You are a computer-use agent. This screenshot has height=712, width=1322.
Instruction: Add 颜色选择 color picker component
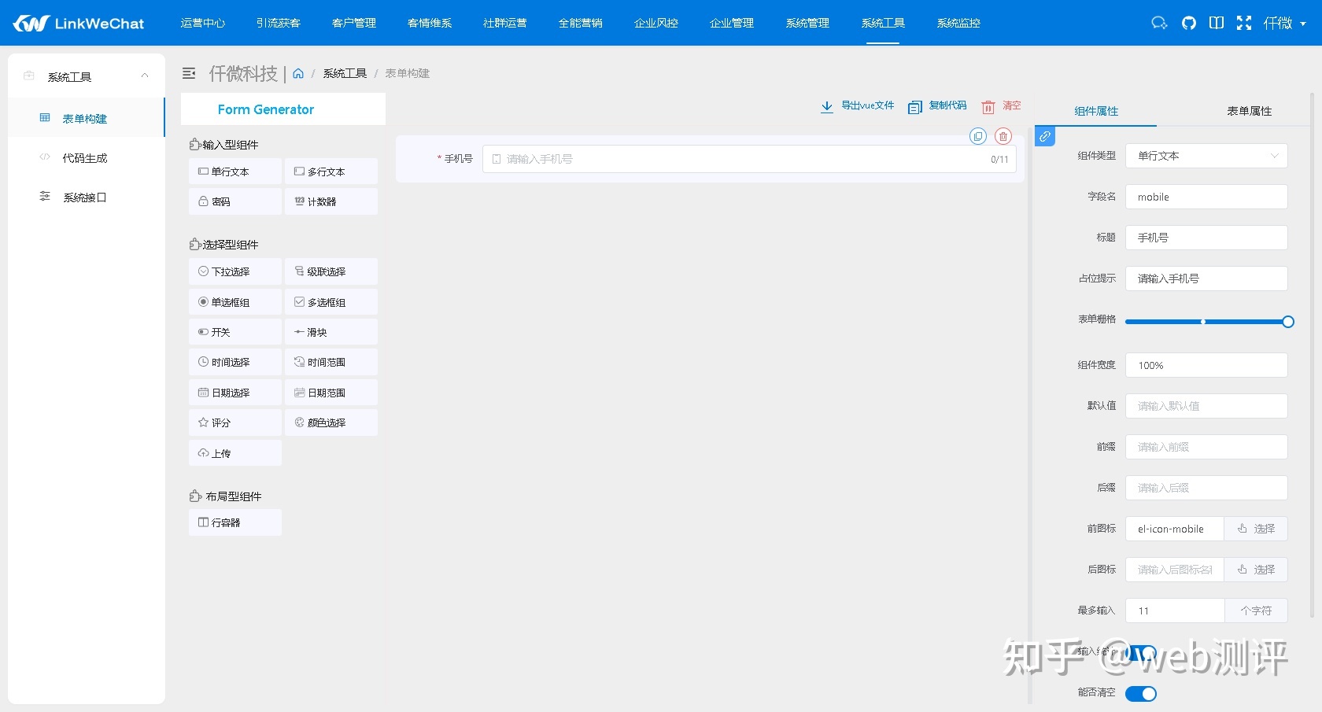[x=331, y=422]
